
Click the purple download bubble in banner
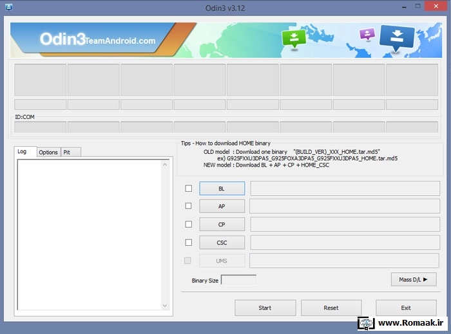click(x=367, y=35)
